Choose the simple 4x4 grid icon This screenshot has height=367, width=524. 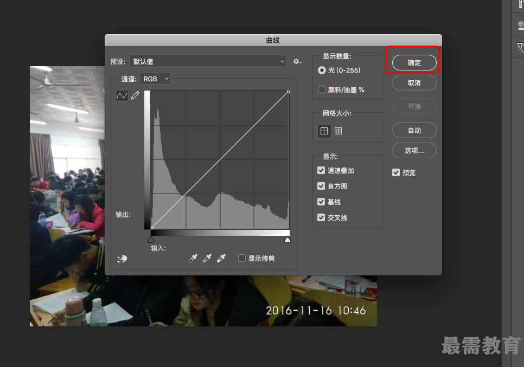[x=324, y=131]
